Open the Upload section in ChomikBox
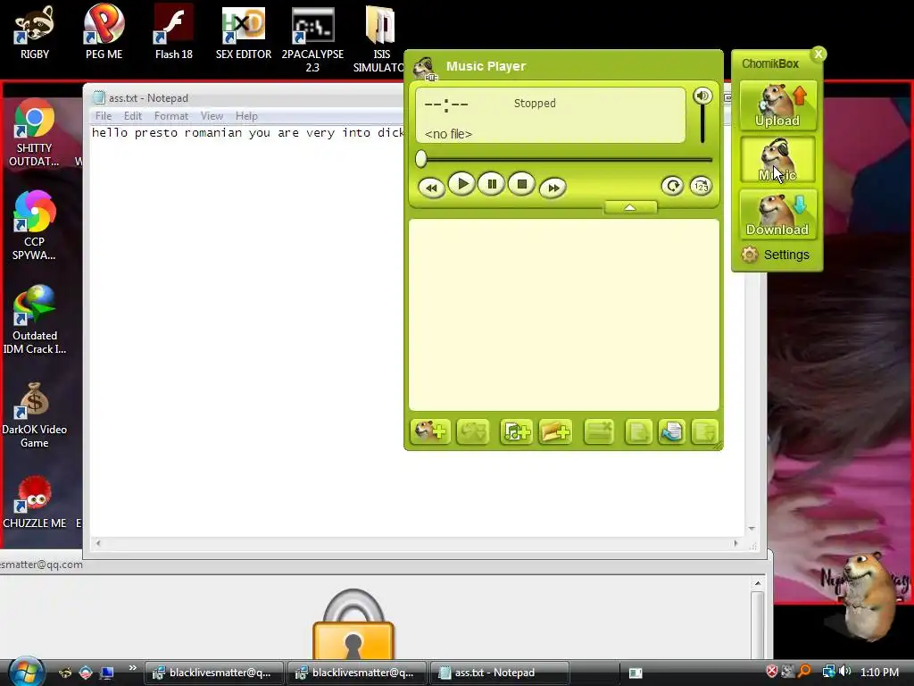Image resolution: width=914 pixels, height=686 pixels. (777, 105)
